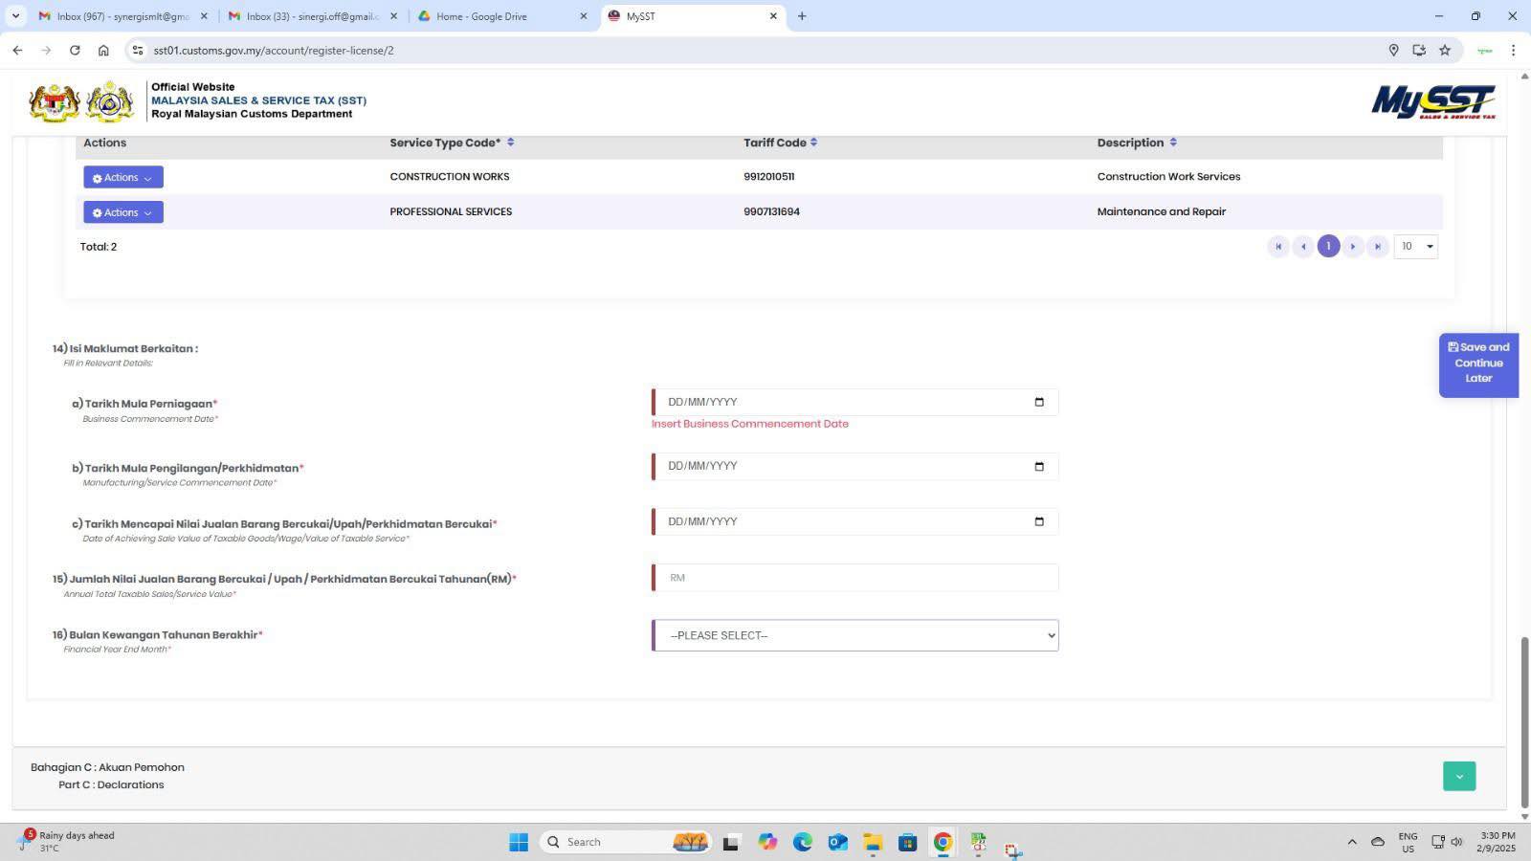Screen dimensions: 1531x861
Task: Sort by Service Type Code column
Action: coord(510,143)
